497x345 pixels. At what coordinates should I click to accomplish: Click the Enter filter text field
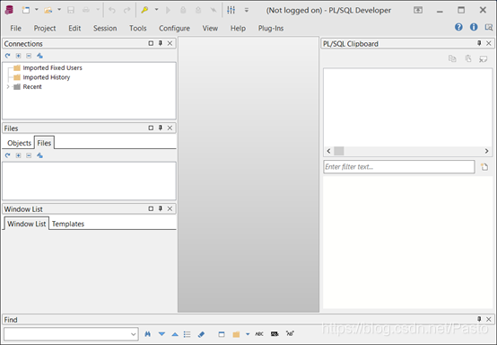399,166
